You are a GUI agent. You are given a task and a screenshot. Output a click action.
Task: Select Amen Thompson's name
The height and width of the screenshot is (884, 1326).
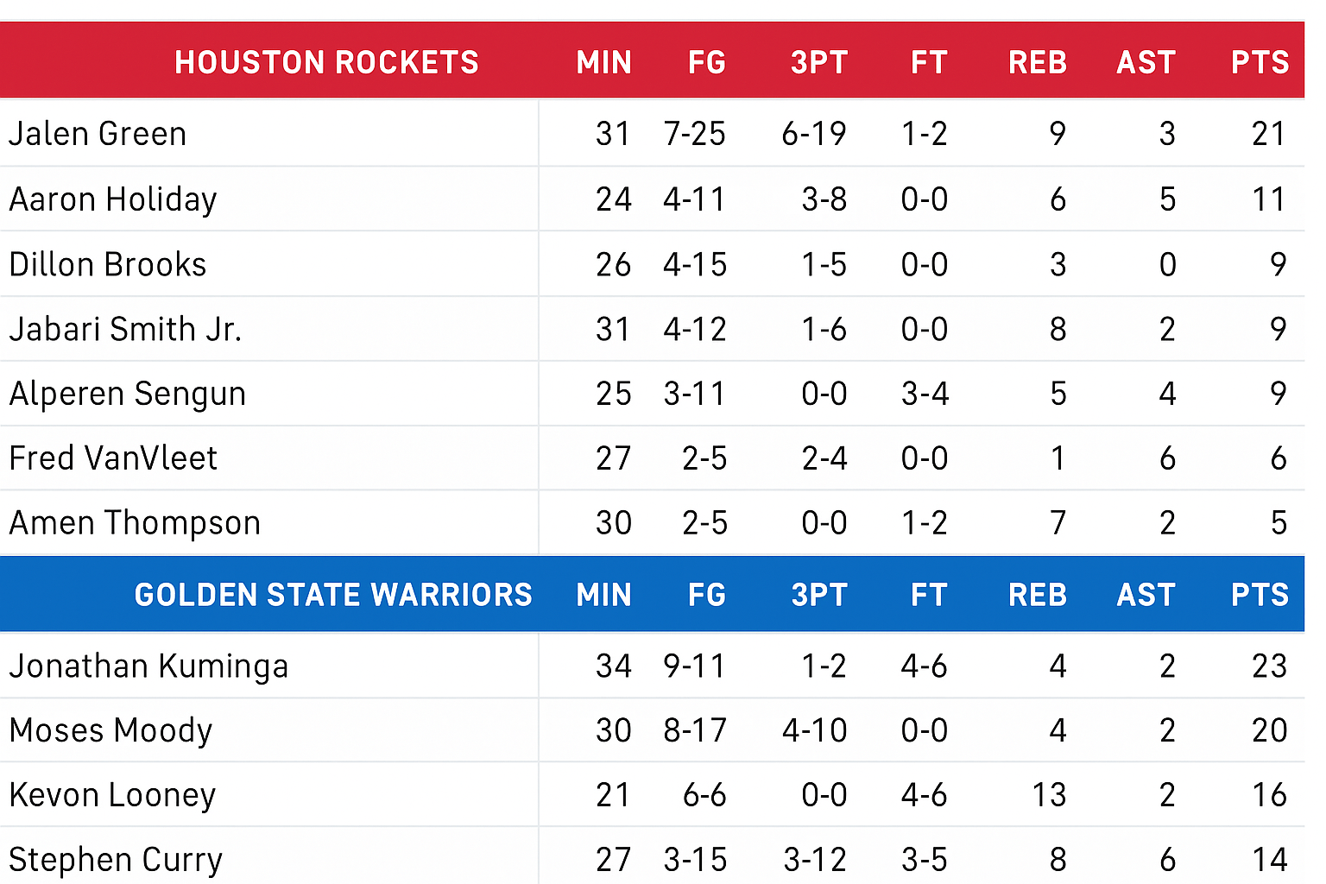click(135, 524)
